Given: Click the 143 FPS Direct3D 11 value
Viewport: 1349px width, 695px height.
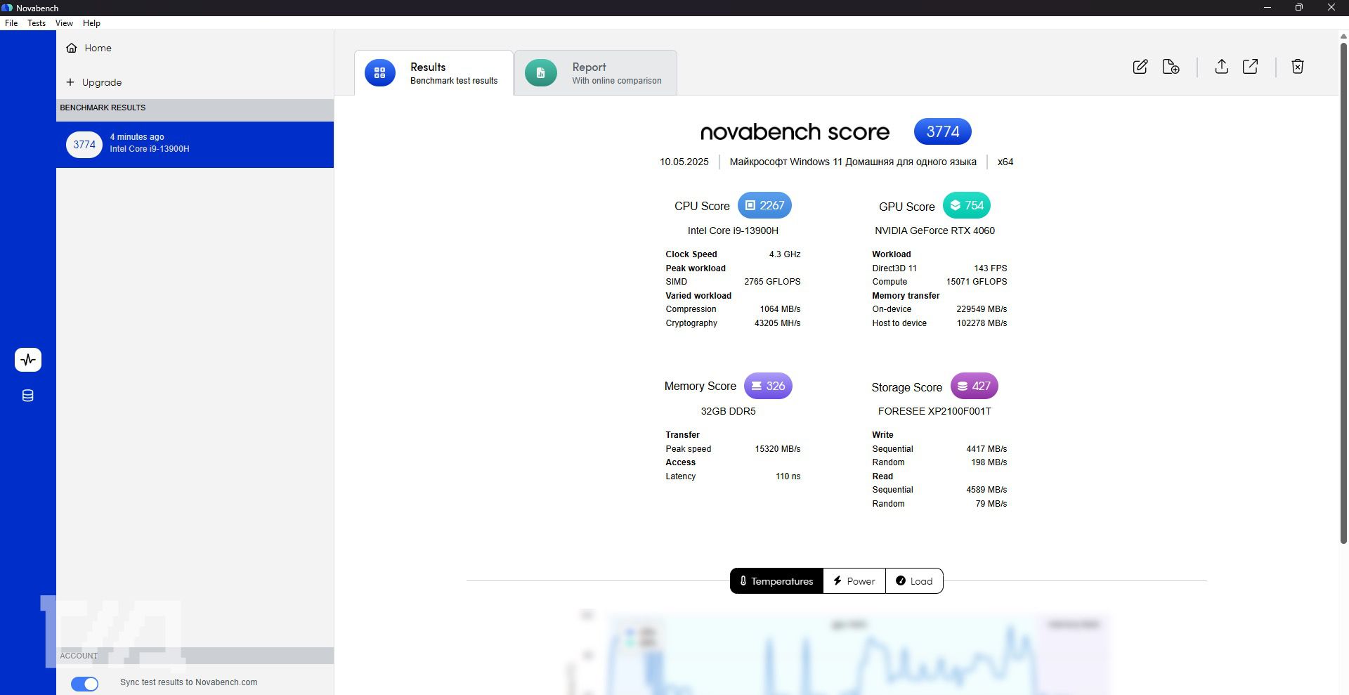Looking at the screenshot, I should coord(990,268).
